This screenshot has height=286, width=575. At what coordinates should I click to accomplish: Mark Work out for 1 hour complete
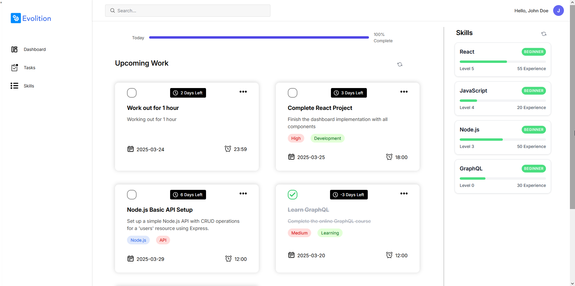[x=132, y=93]
